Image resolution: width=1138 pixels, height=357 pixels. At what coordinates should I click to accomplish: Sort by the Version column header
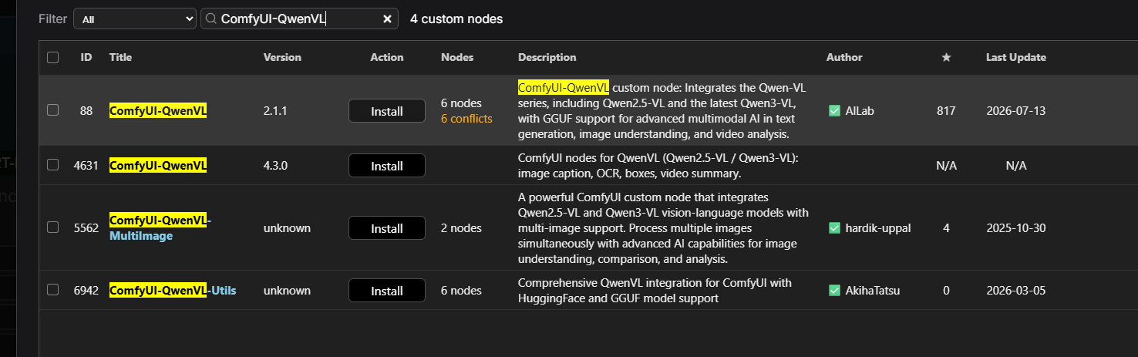282,57
